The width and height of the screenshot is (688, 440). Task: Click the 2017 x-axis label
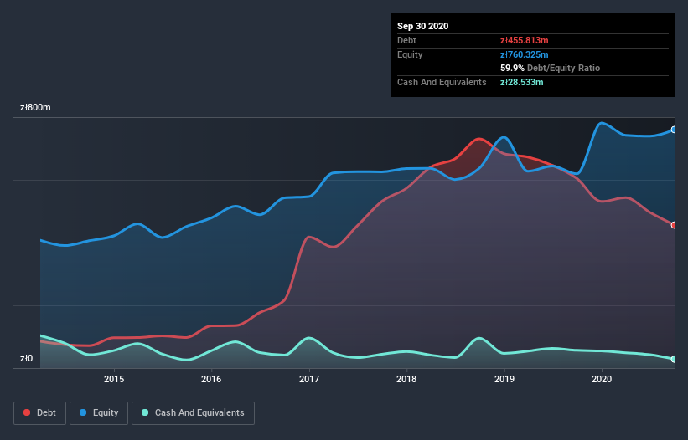click(x=309, y=379)
